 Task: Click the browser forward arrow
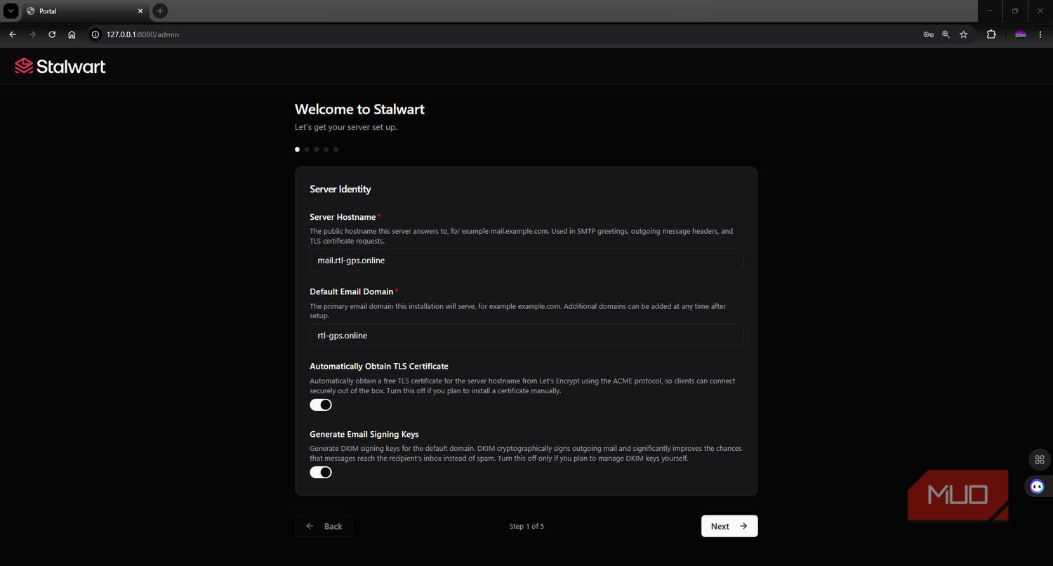[x=32, y=34]
